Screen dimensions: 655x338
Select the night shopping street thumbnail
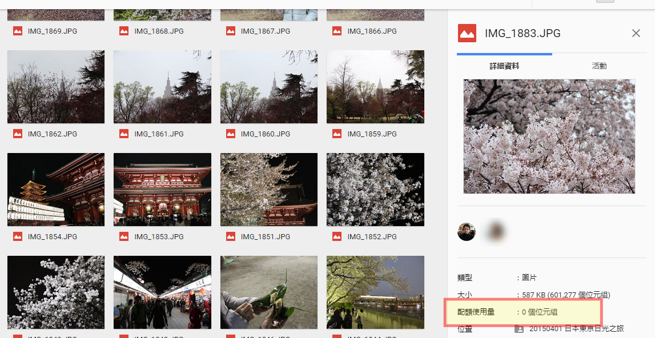pos(162,292)
